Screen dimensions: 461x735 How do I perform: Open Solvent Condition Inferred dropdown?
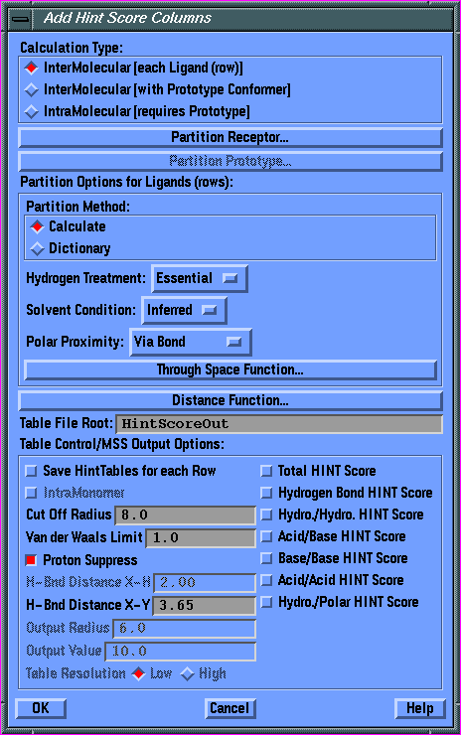[x=184, y=310]
